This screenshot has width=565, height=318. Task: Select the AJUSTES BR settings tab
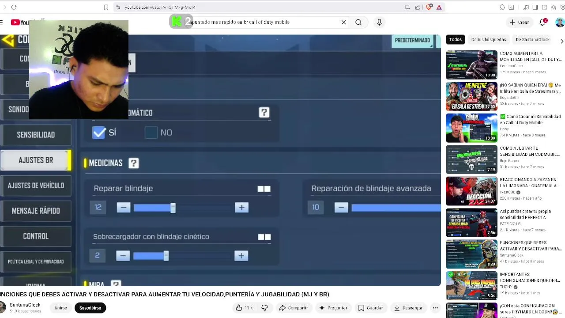pos(36,160)
